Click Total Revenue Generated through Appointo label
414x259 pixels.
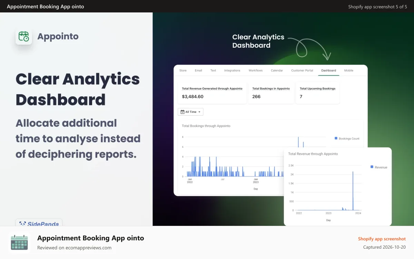click(212, 89)
